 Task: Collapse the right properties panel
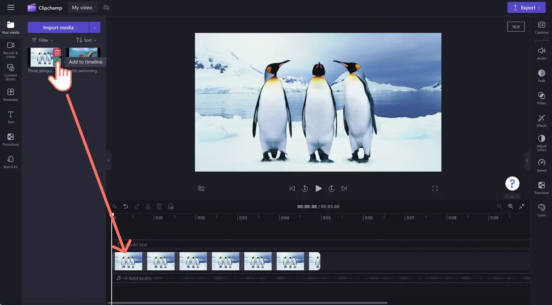coord(527,161)
